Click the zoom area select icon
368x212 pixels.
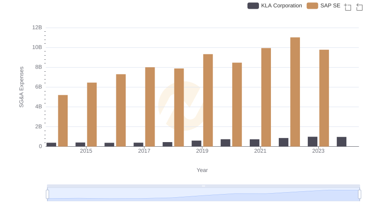click(x=348, y=7)
